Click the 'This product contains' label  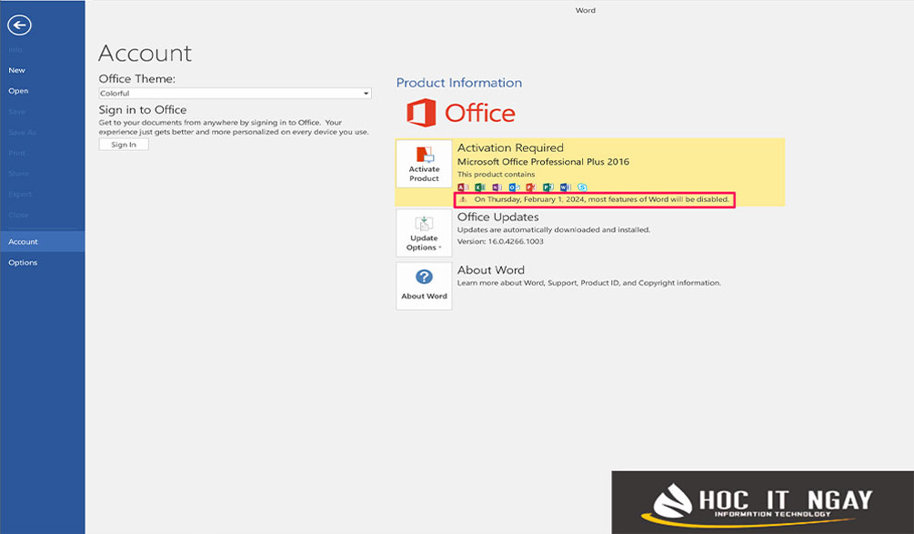point(496,175)
